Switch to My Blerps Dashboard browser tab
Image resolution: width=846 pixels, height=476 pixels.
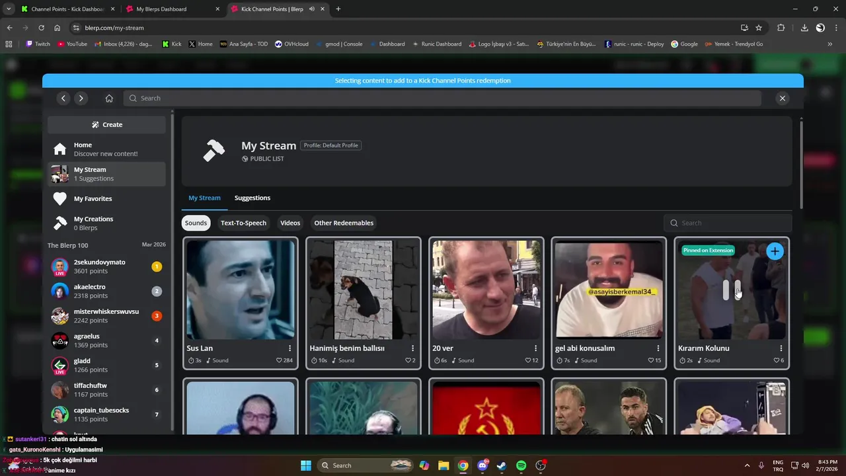tap(173, 9)
